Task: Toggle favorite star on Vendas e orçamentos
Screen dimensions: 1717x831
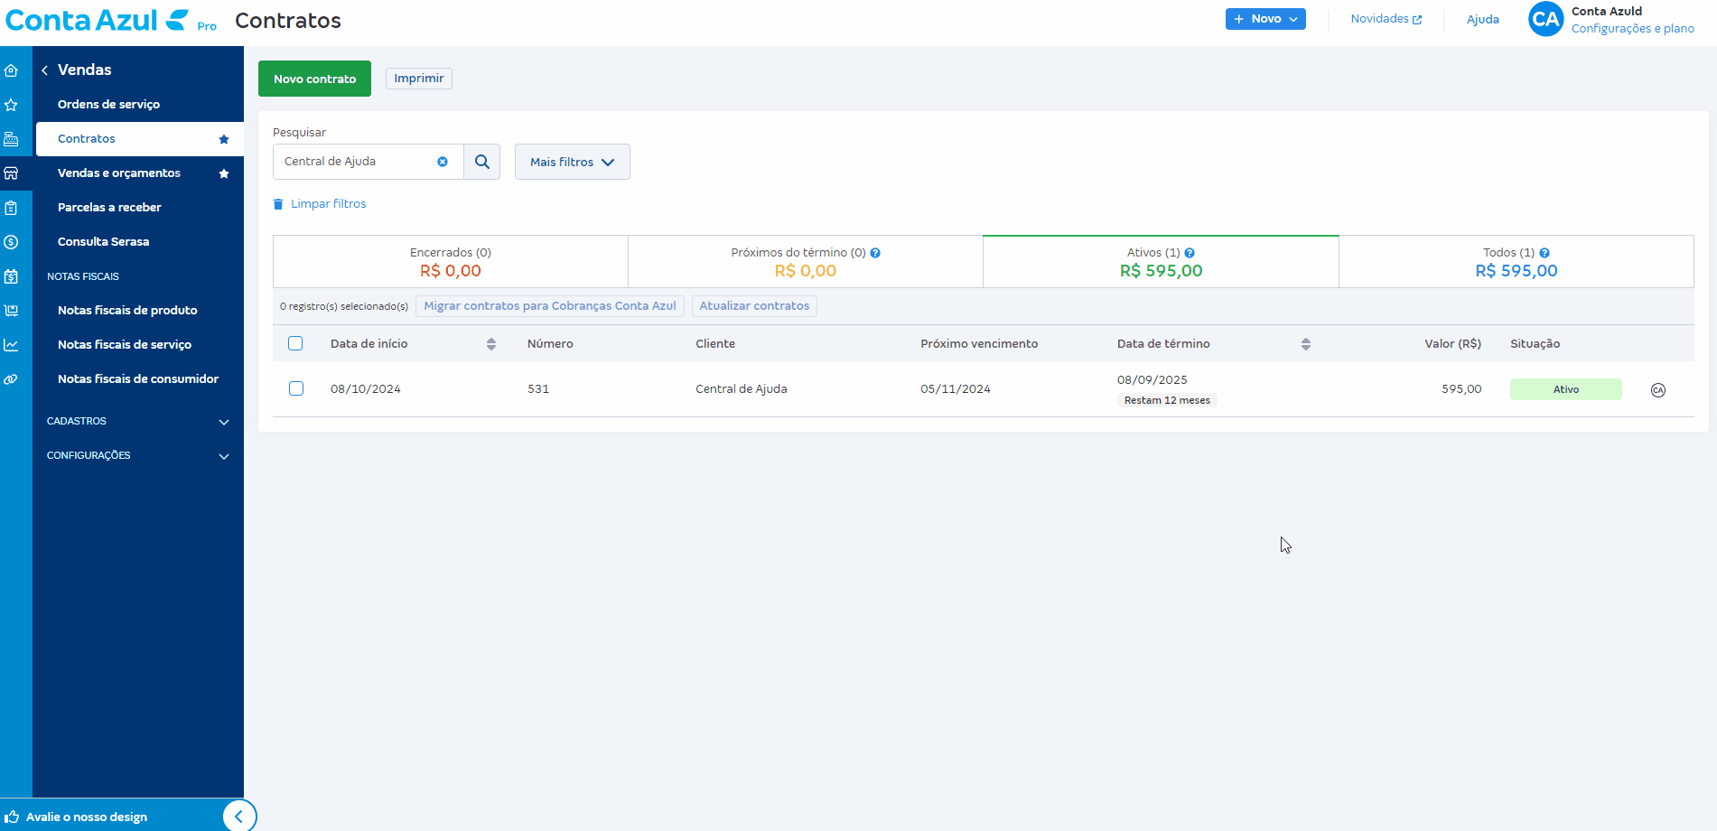Action: click(224, 173)
